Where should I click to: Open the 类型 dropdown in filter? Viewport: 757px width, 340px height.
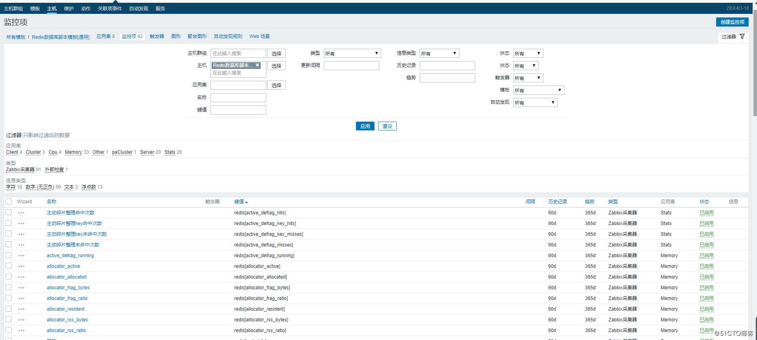[x=352, y=53]
